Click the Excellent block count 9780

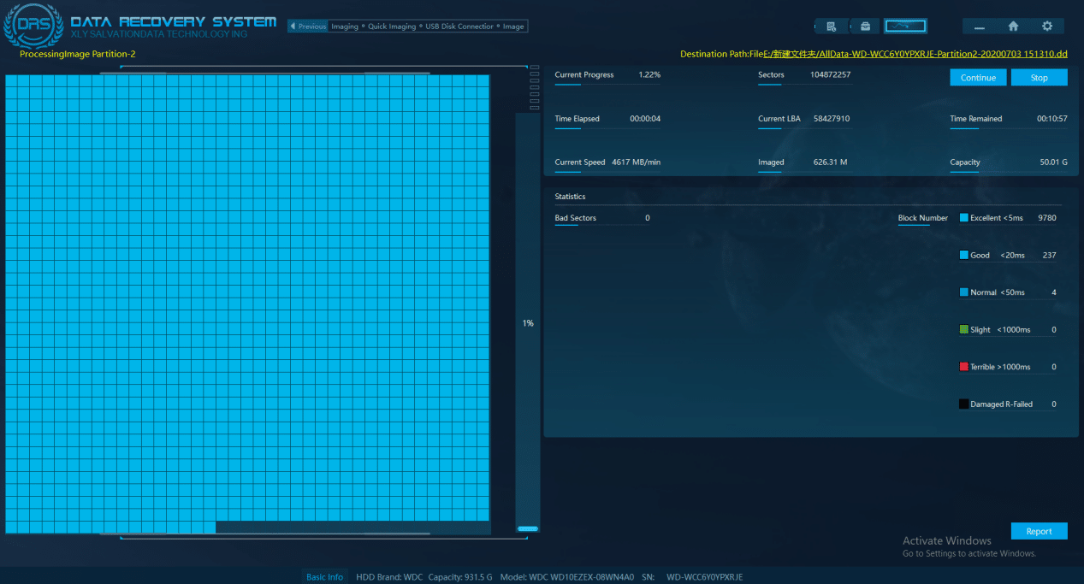click(1047, 218)
